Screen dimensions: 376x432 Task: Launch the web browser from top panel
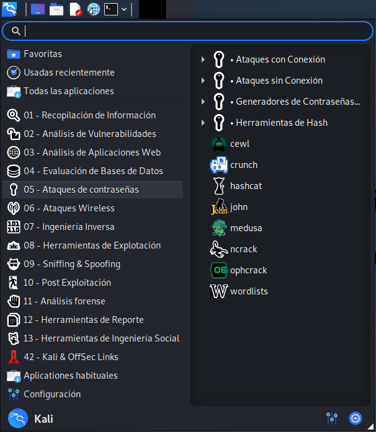pyautogui.click(x=94, y=9)
